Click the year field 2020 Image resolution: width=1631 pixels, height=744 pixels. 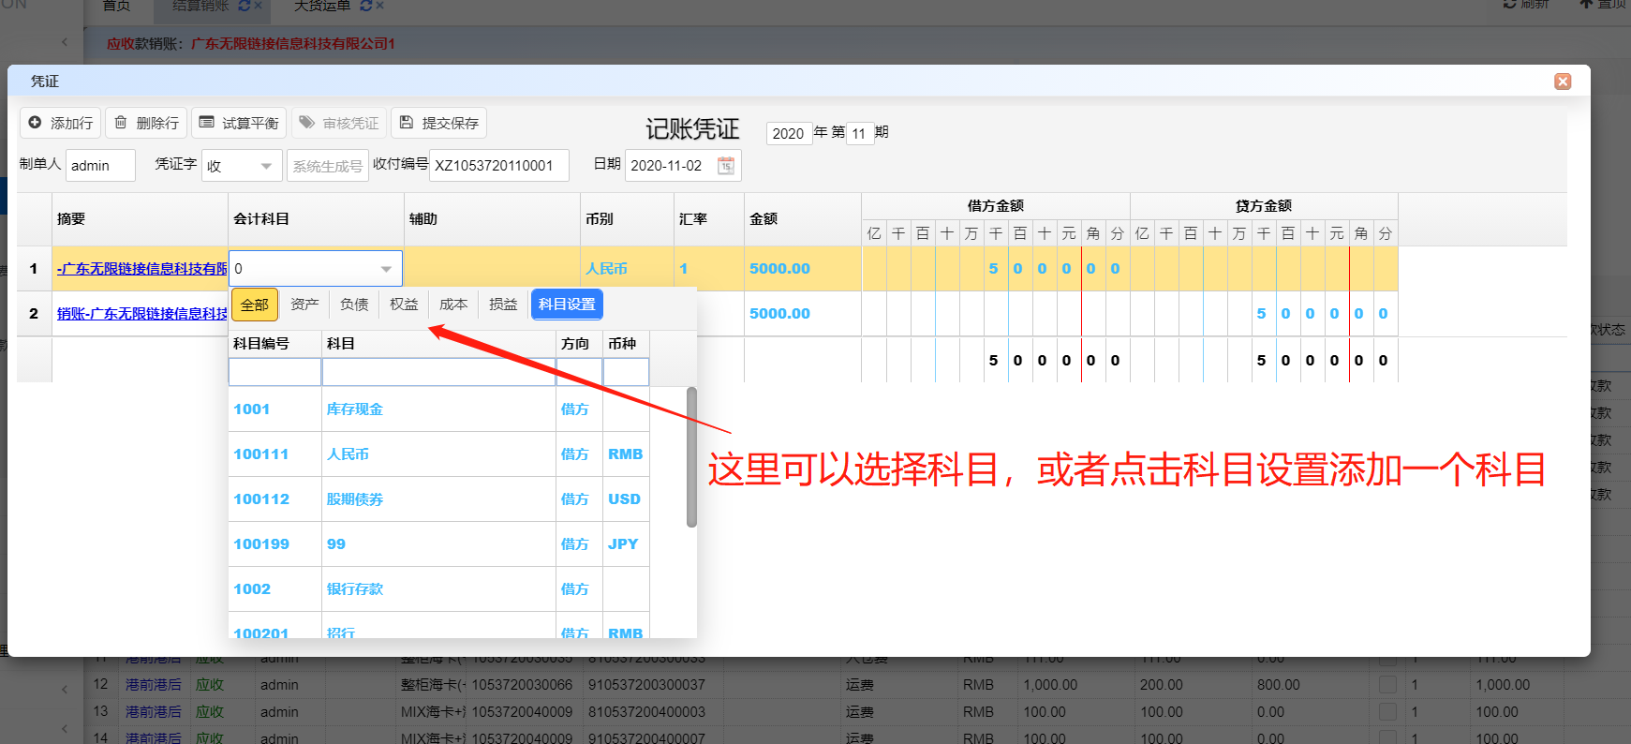(x=788, y=133)
